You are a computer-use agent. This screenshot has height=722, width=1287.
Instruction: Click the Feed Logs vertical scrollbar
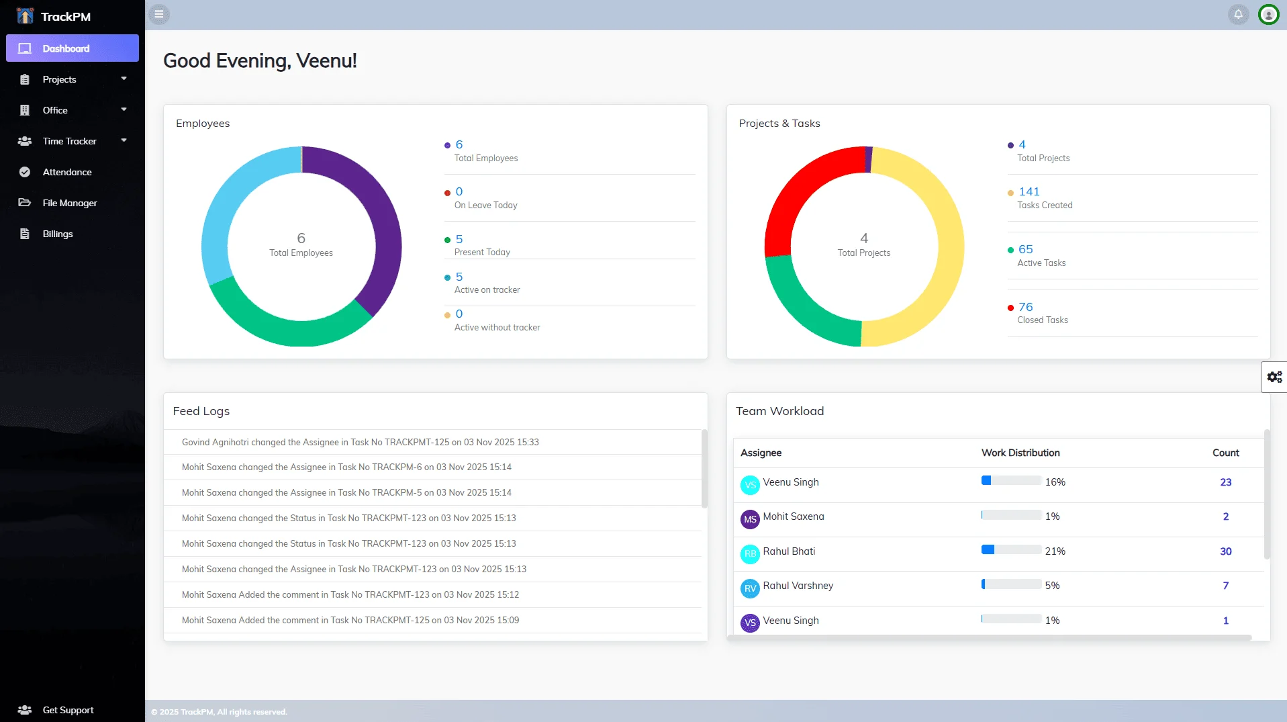tap(704, 469)
